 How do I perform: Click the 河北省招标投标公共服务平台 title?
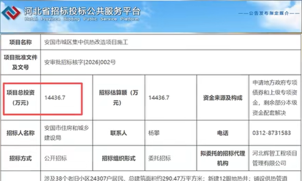tap(82, 11)
